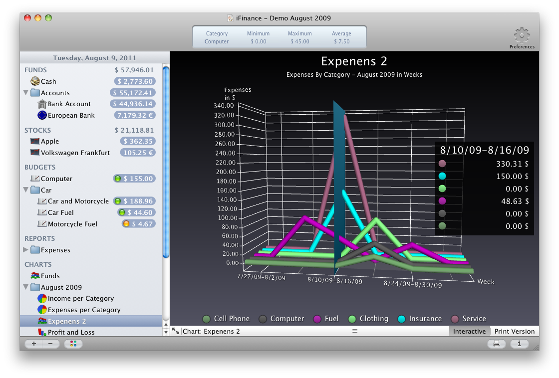Click the Volkswagen Frankfurt stock icon
Screen dimensions: 559x378
(35, 153)
